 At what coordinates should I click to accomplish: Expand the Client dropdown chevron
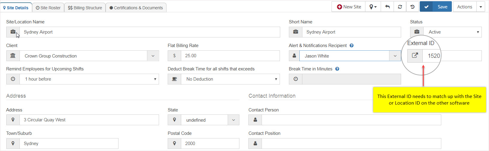click(153, 56)
